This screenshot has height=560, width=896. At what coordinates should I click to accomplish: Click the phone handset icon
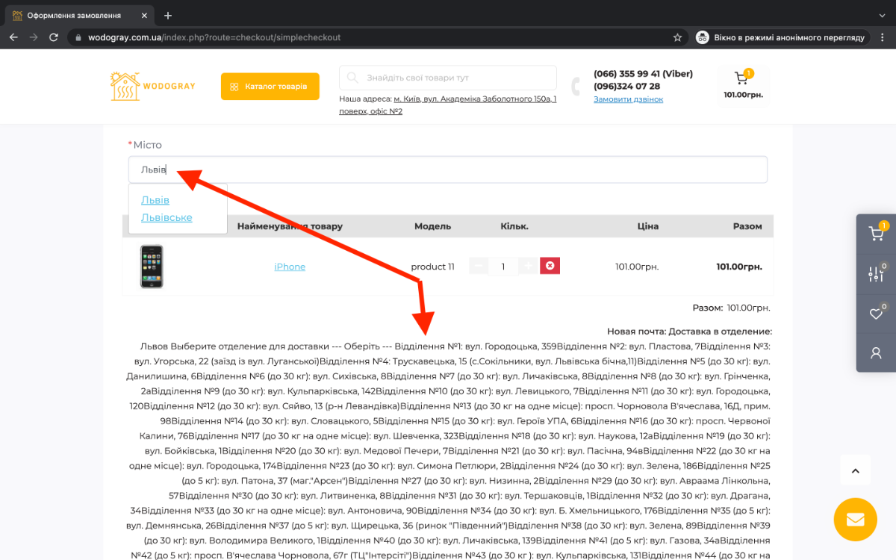(x=576, y=87)
